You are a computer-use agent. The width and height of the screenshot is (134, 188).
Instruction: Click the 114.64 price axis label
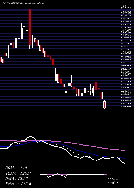[x=126, y=106]
